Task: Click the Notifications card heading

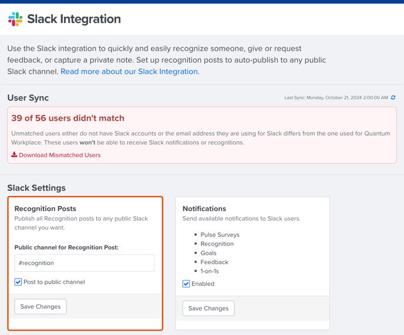Action: [x=204, y=209]
